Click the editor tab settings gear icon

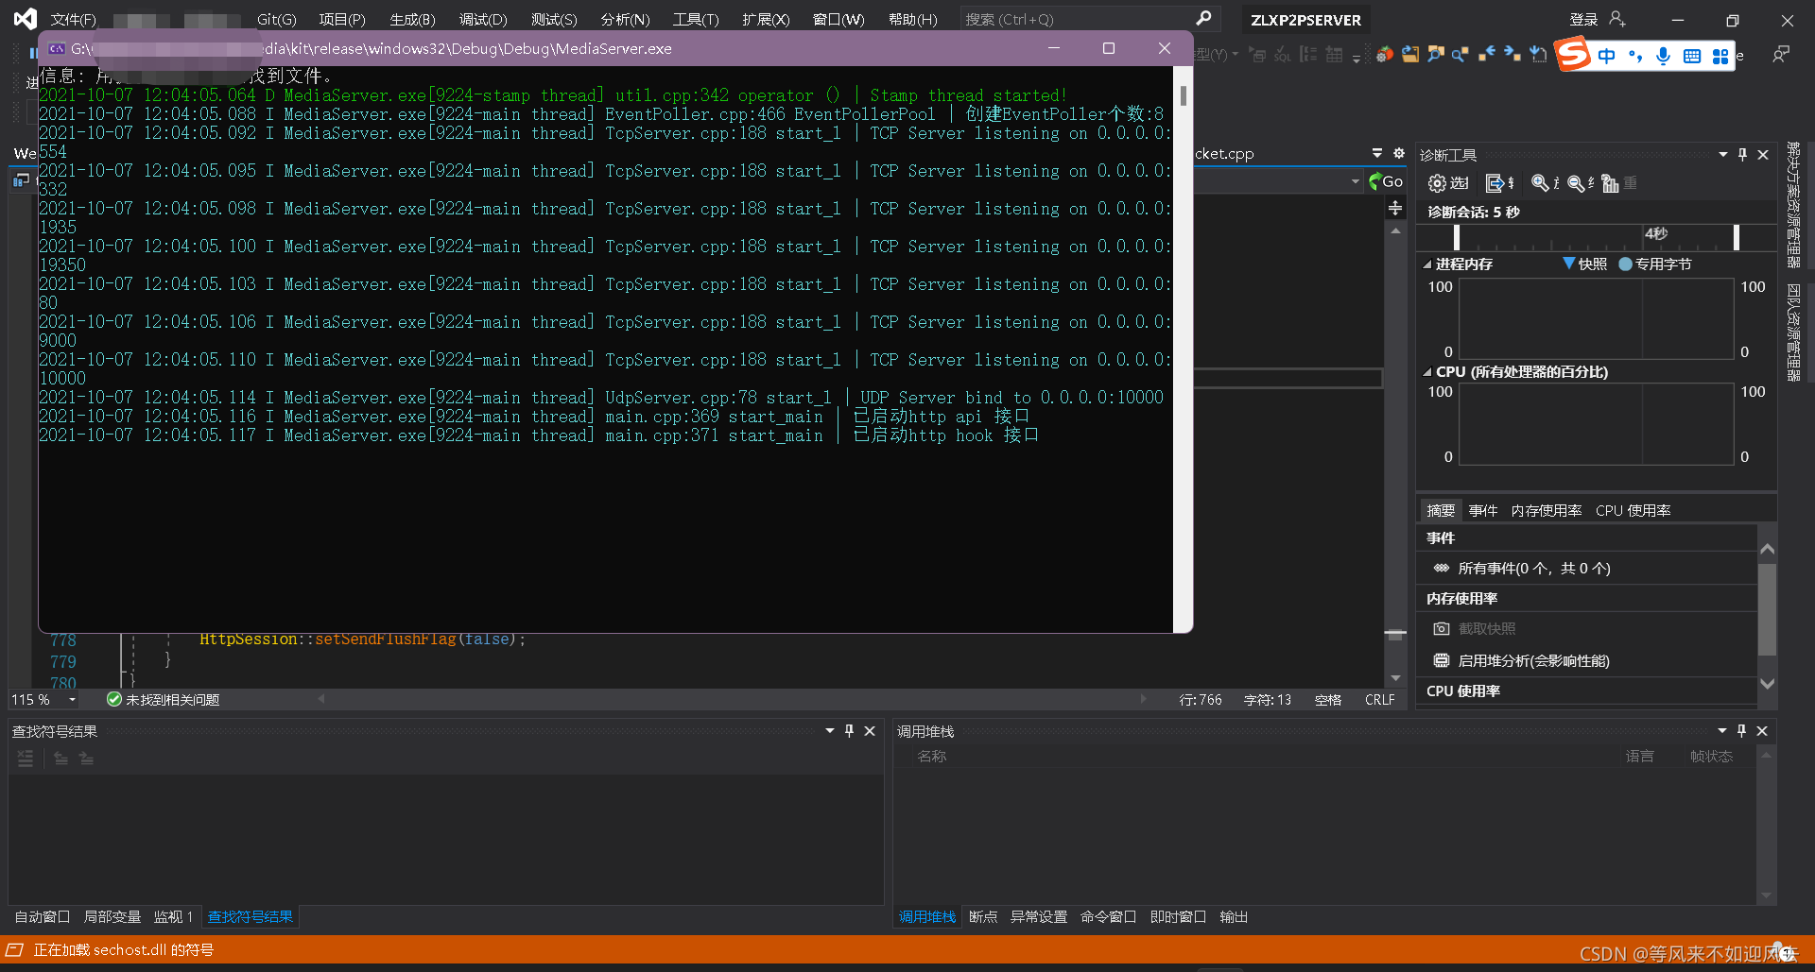(1399, 153)
